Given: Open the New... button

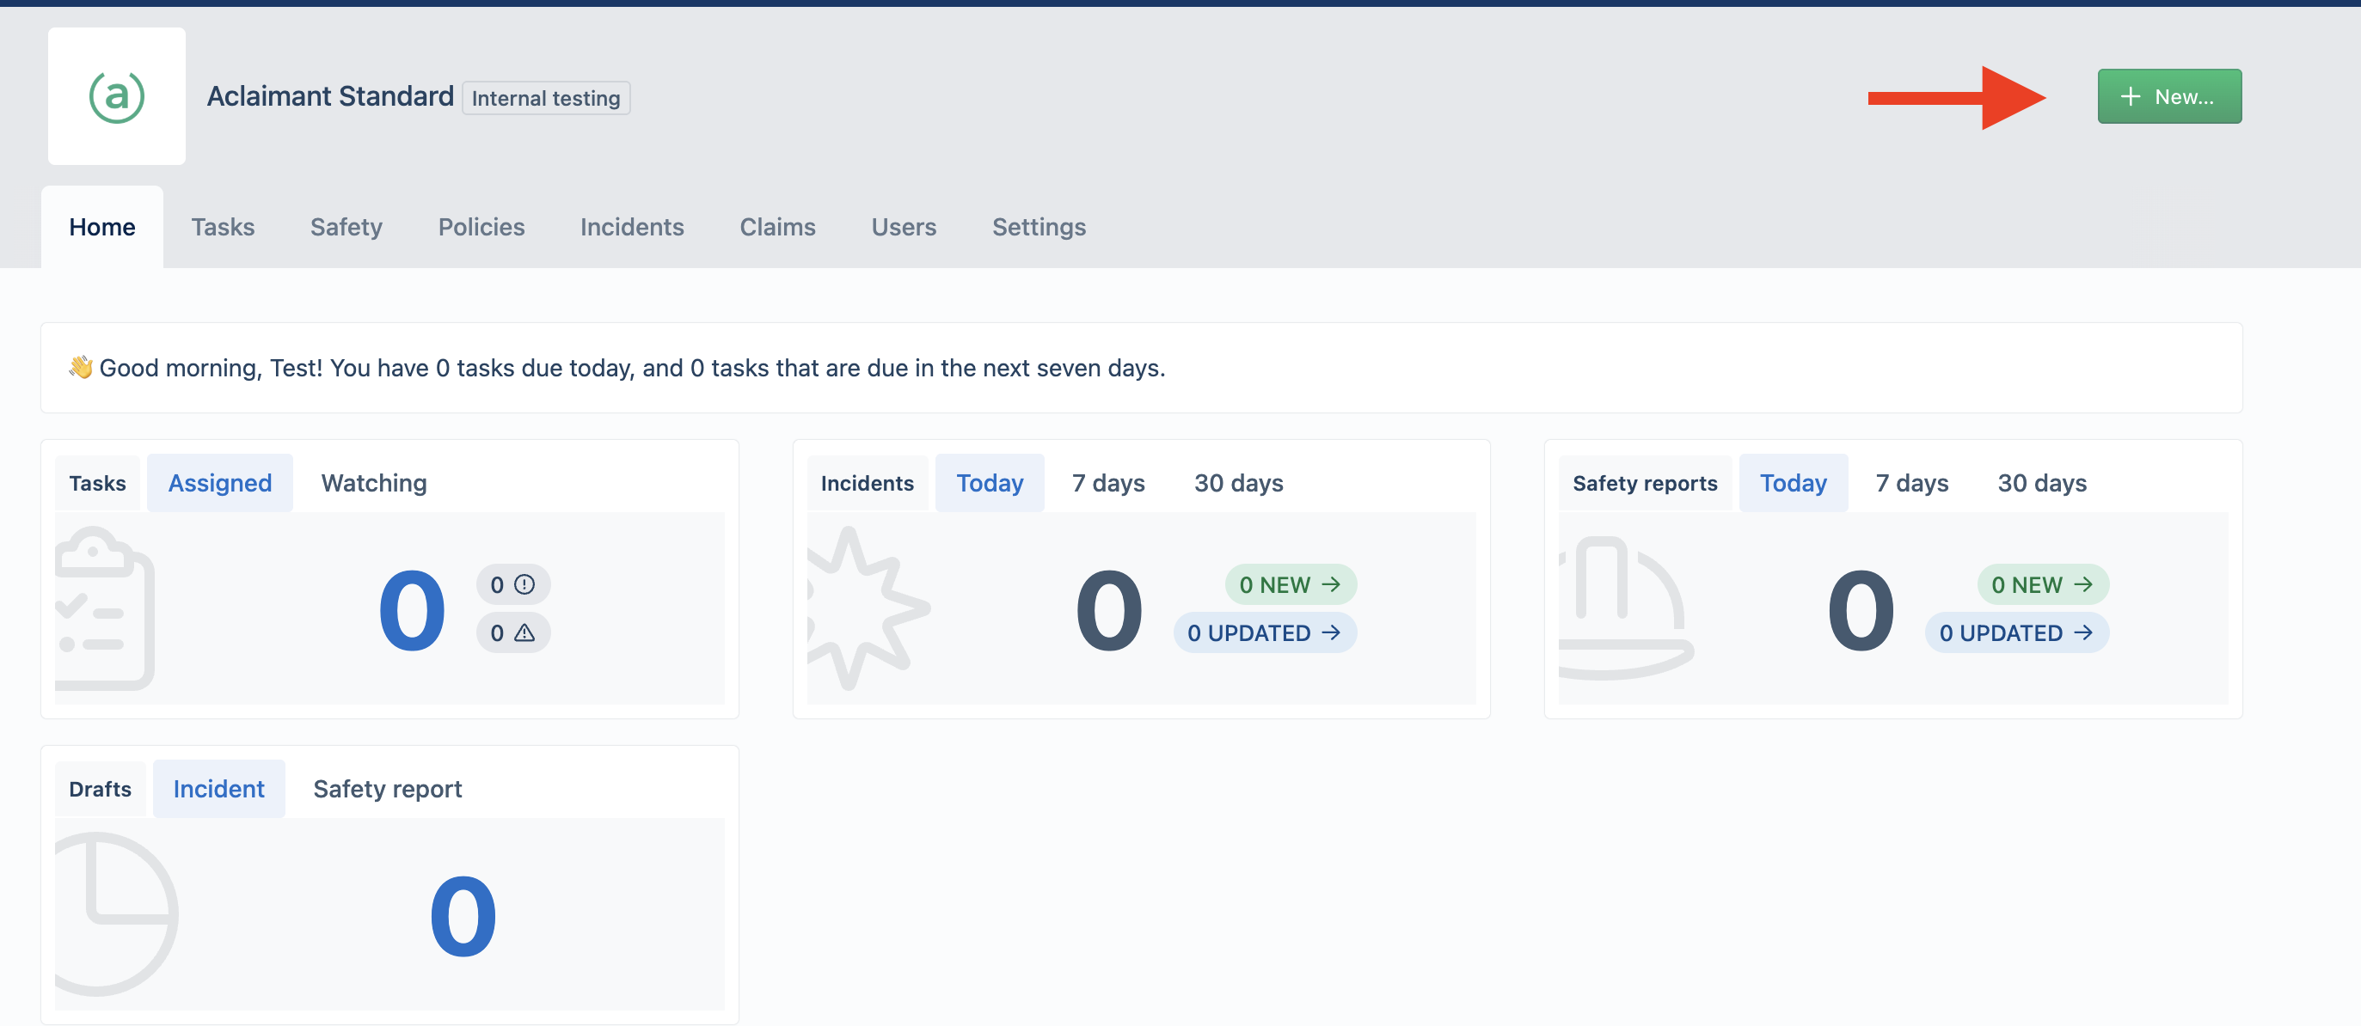Looking at the screenshot, I should coord(2169,96).
